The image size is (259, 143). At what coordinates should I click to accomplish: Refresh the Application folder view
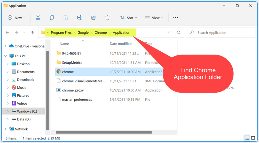point(178,32)
